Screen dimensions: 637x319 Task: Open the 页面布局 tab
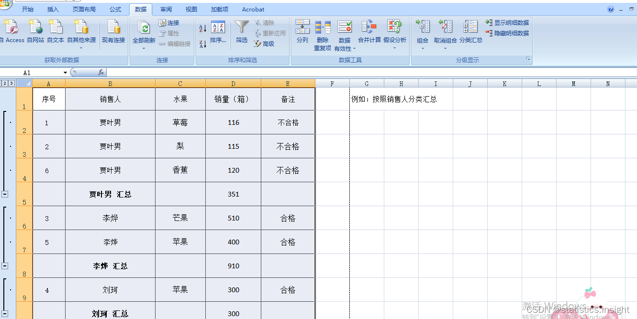tap(84, 10)
